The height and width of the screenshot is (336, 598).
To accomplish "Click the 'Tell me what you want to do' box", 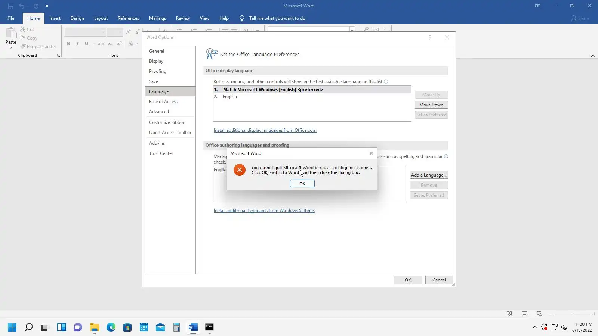I will (273, 18).
